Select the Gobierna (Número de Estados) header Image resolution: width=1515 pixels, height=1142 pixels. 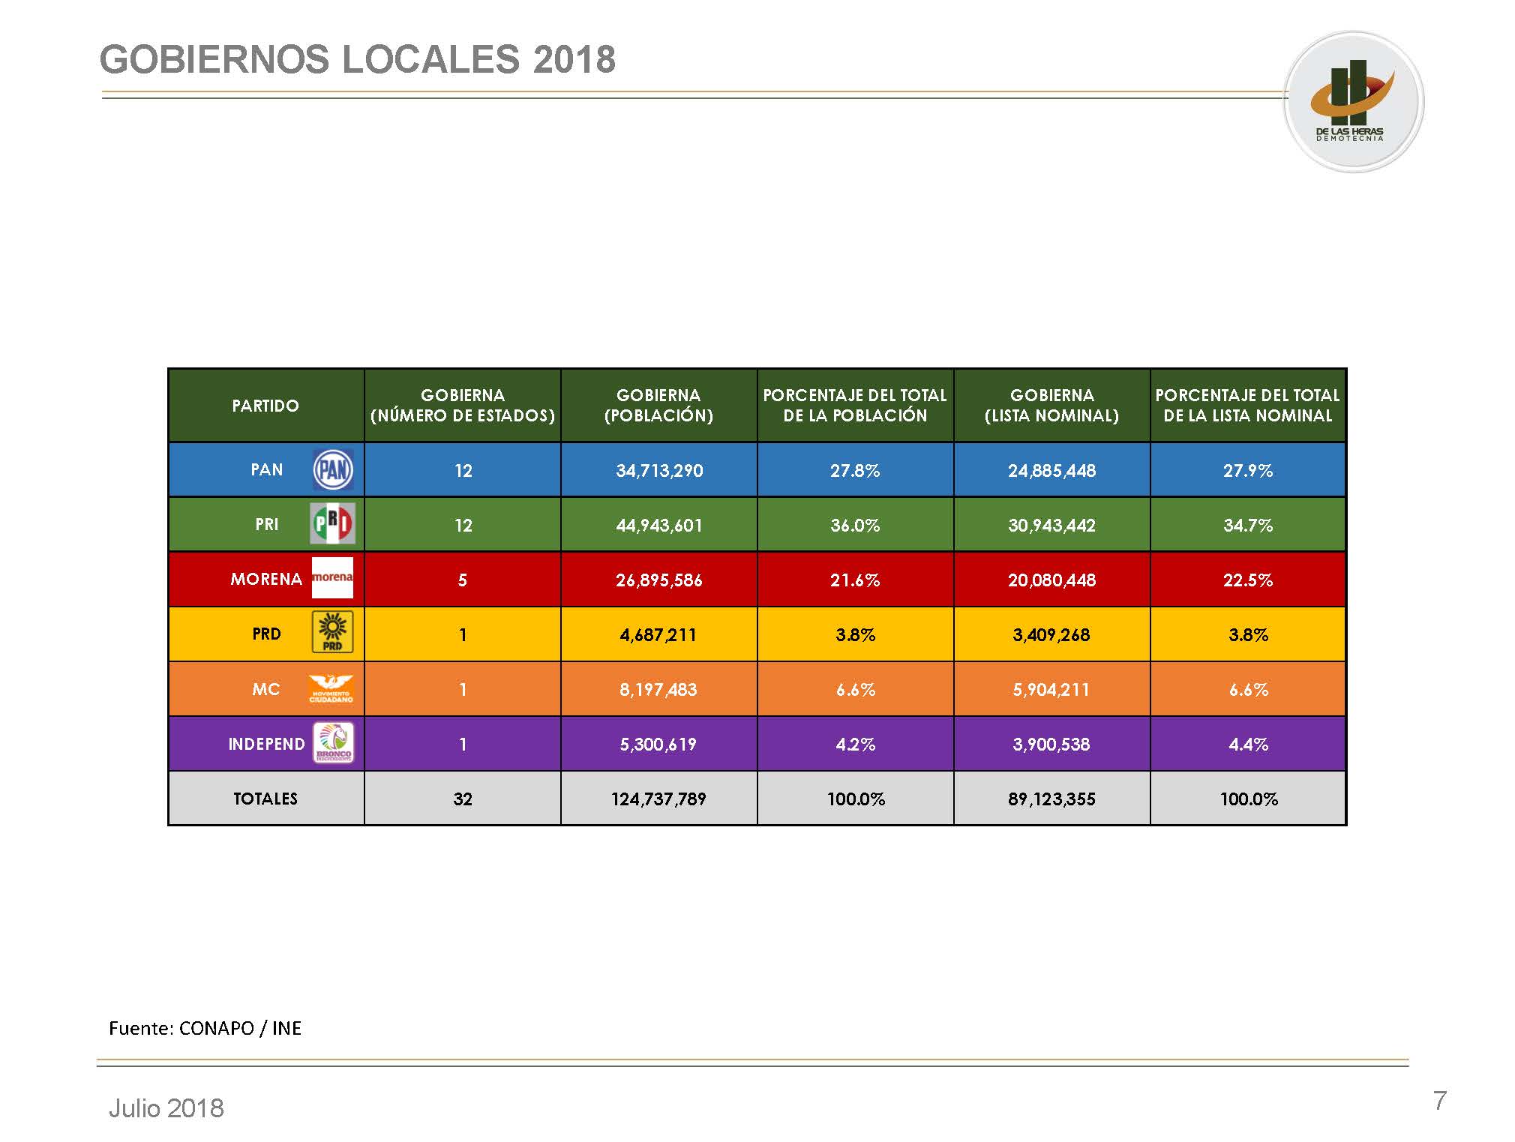coord(463,406)
